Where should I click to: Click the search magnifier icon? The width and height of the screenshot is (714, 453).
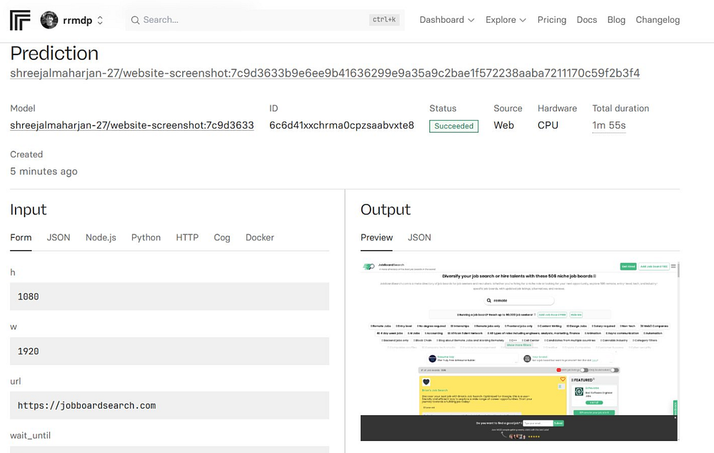pos(135,20)
